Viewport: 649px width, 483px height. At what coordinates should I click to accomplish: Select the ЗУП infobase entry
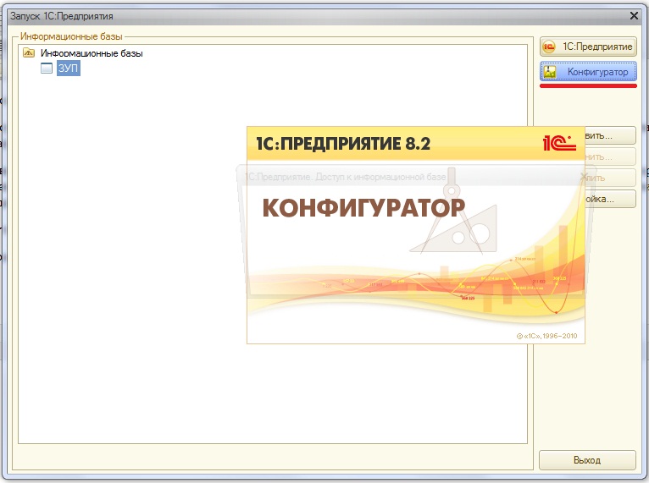69,69
